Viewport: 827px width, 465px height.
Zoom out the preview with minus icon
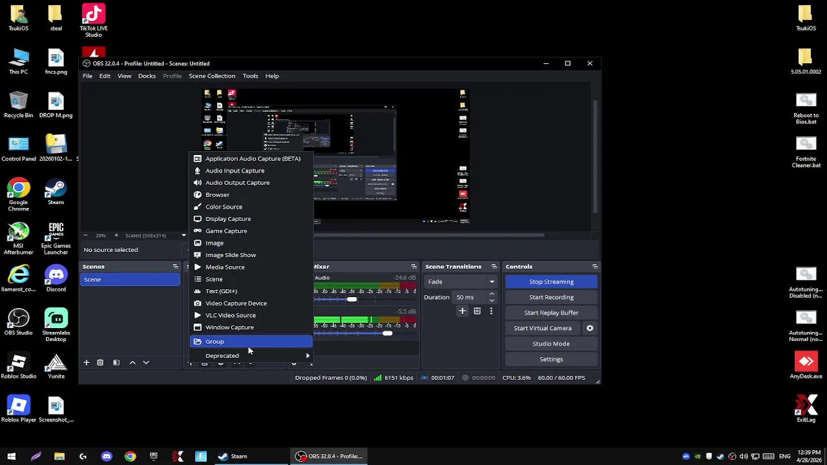tap(85, 235)
